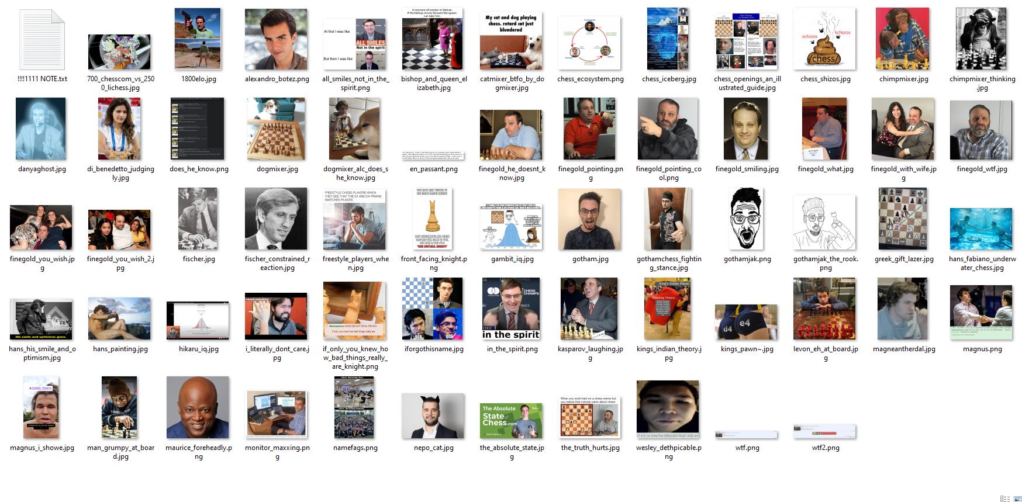
Task: Select the magnus_i_showe.jpg thumbnail
Action: (x=41, y=407)
